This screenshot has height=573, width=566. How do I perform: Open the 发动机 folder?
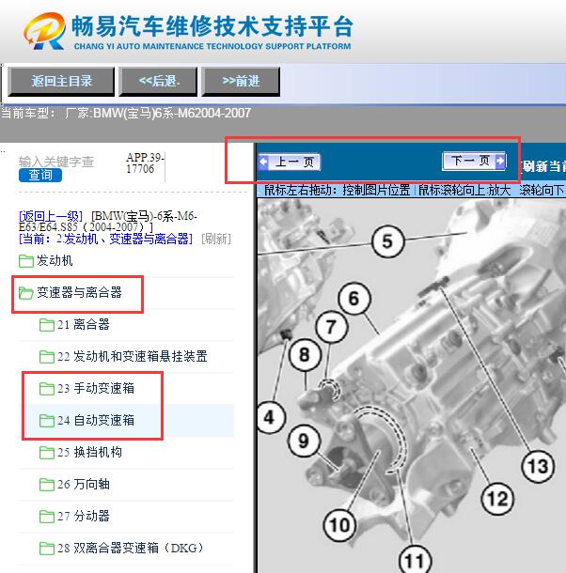(55, 260)
